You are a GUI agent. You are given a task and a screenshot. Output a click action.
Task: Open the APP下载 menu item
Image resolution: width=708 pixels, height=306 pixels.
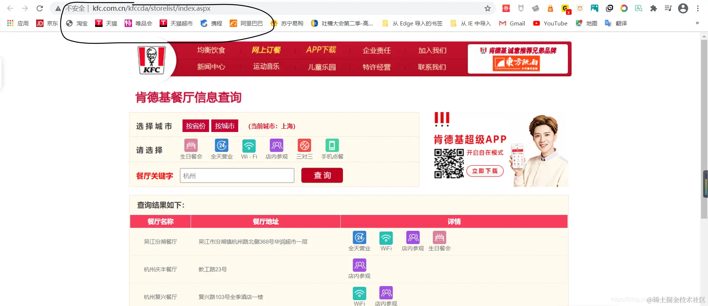[x=321, y=50]
